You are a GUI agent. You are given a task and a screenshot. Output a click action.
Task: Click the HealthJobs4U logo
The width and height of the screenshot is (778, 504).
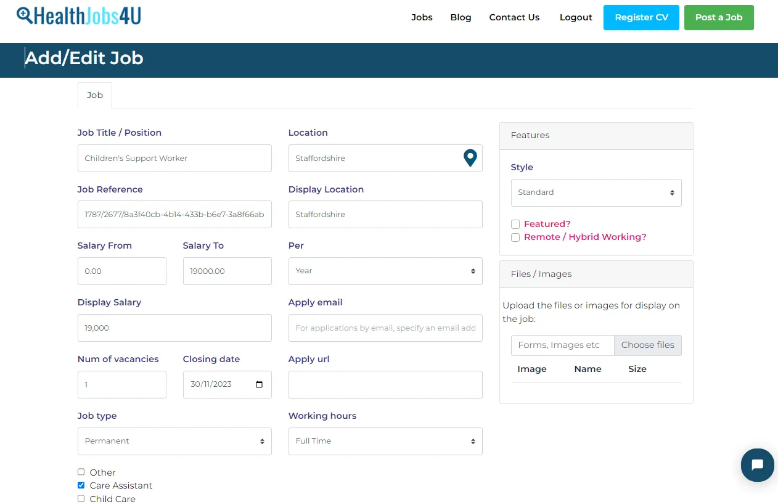tap(79, 15)
